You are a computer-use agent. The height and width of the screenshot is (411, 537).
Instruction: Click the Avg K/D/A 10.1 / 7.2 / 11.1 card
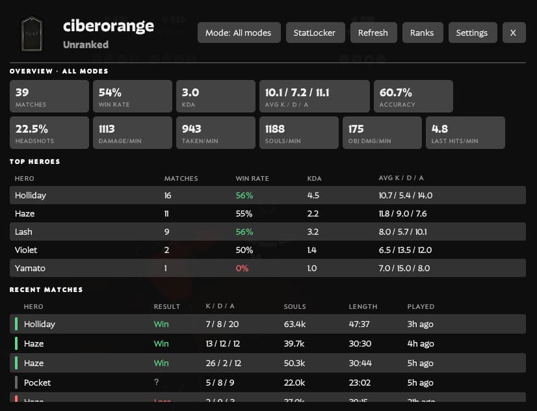(315, 96)
